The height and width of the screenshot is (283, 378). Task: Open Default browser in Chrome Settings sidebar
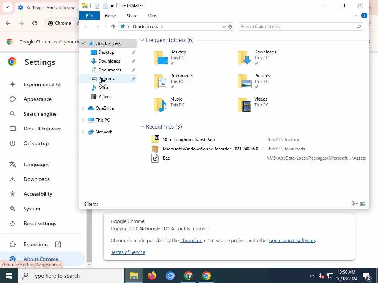coord(42,129)
